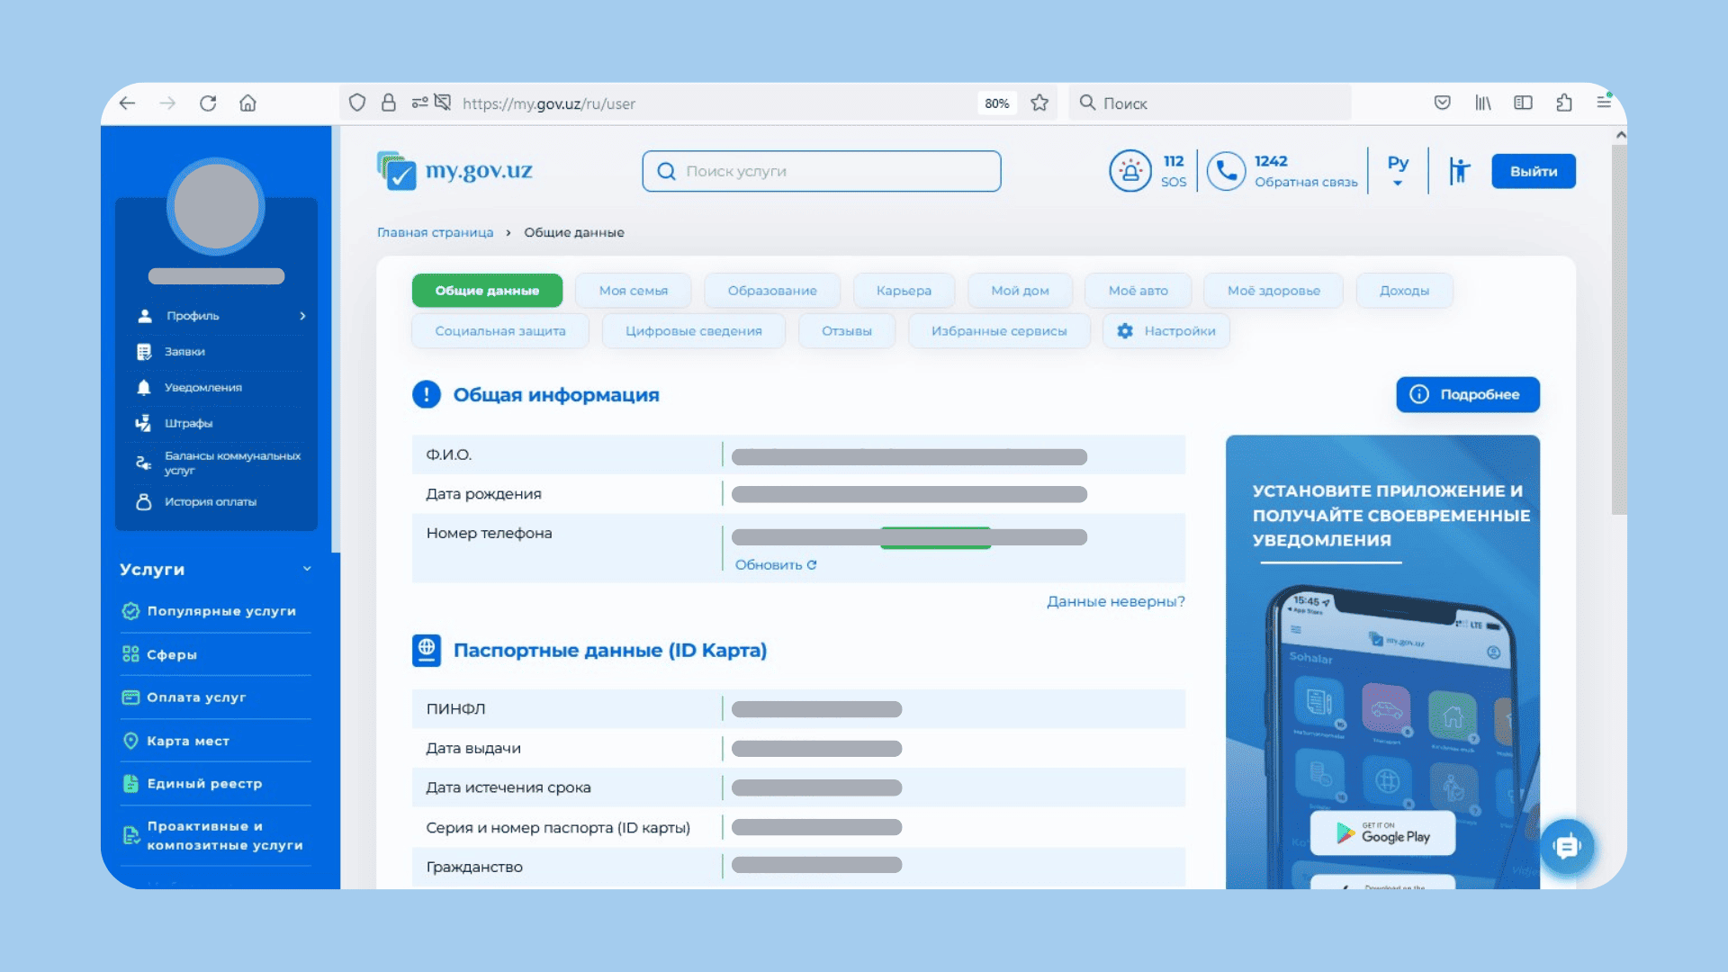This screenshot has width=1728, height=972.
Task: Open the browser extensions icon
Action: (x=1564, y=103)
